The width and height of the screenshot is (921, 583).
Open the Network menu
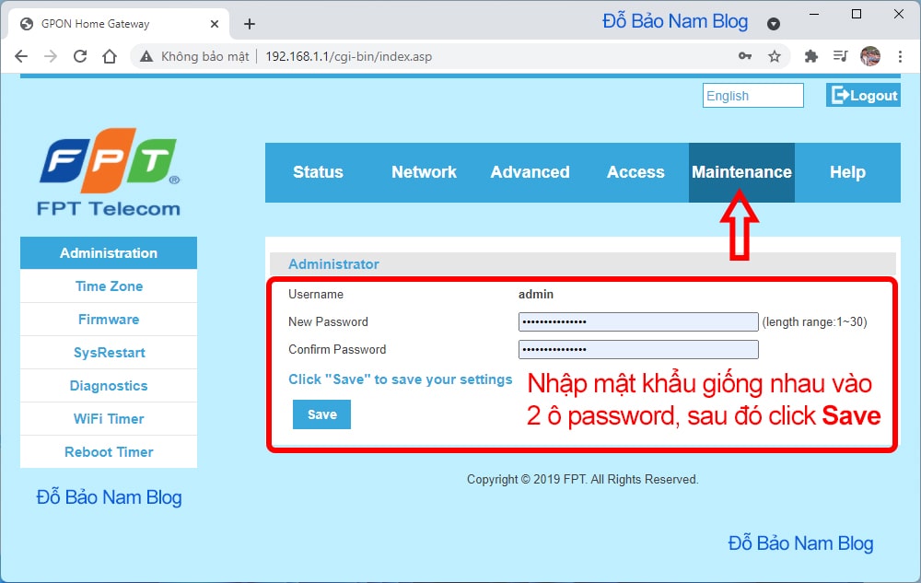tap(424, 172)
